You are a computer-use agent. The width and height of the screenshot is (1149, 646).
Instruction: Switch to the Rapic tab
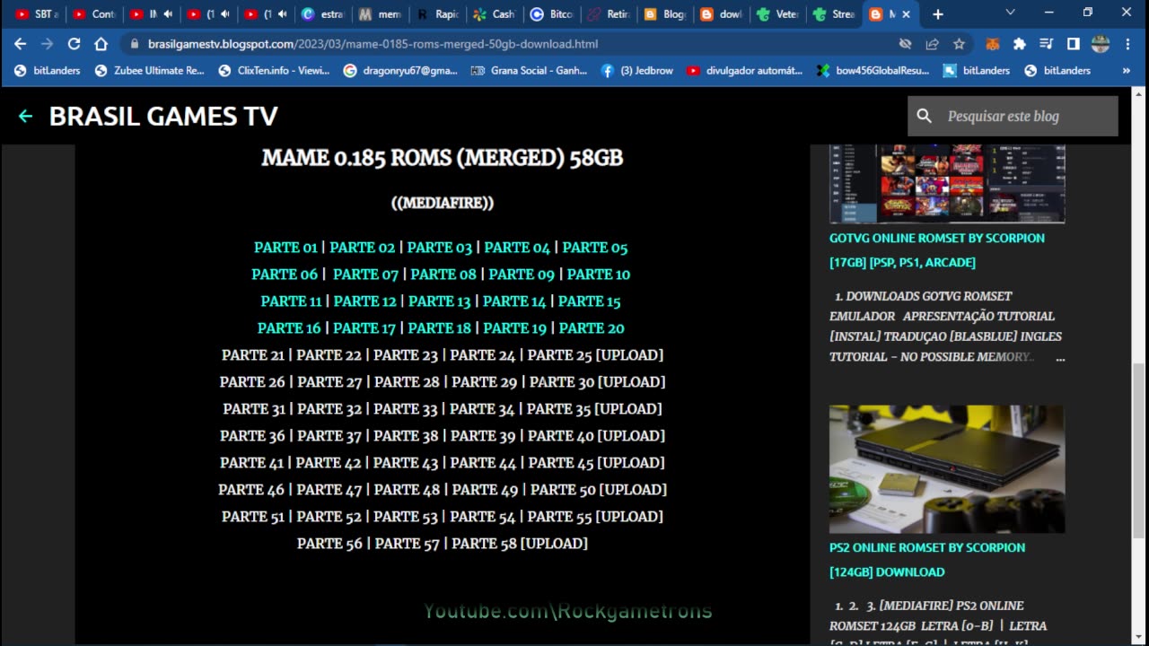[437, 14]
